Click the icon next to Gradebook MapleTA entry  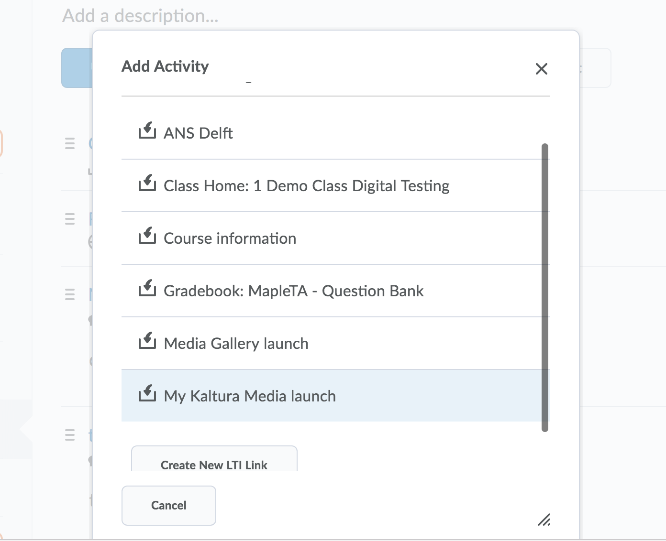pos(147,289)
